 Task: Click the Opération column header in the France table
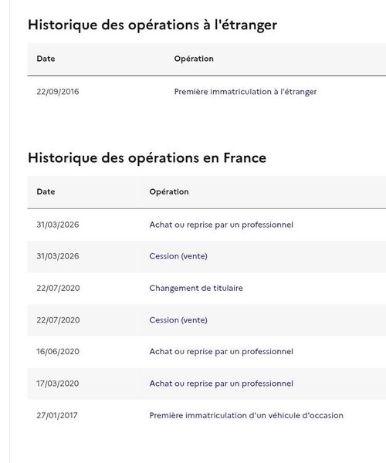point(169,191)
